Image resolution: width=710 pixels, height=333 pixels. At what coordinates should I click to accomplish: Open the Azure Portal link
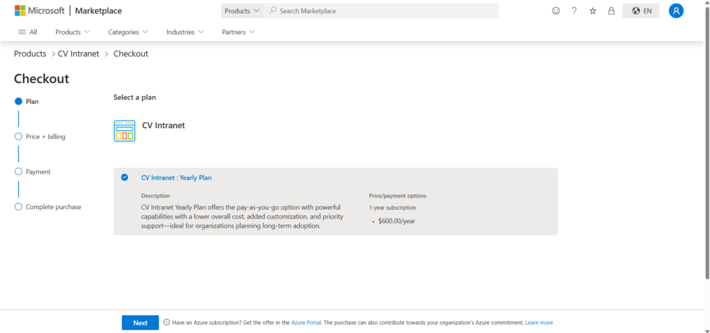pos(306,323)
